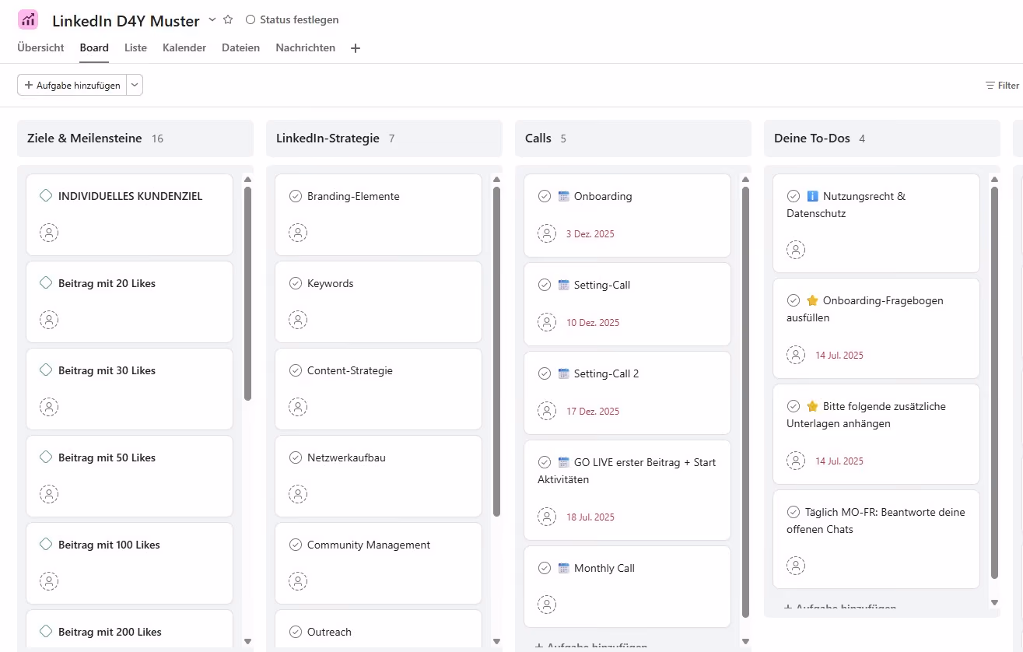This screenshot has height=652, width=1023.
Task: Click the Onboarding due date 3 Dez. 2025
Action: click(590, 234)
